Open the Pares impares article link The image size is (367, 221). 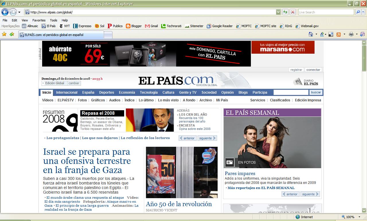tap(240, 173)
